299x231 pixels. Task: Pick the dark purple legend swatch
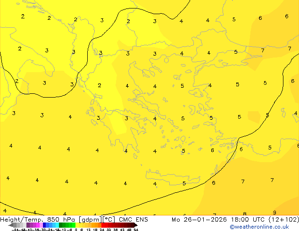[x=28, y=225]
